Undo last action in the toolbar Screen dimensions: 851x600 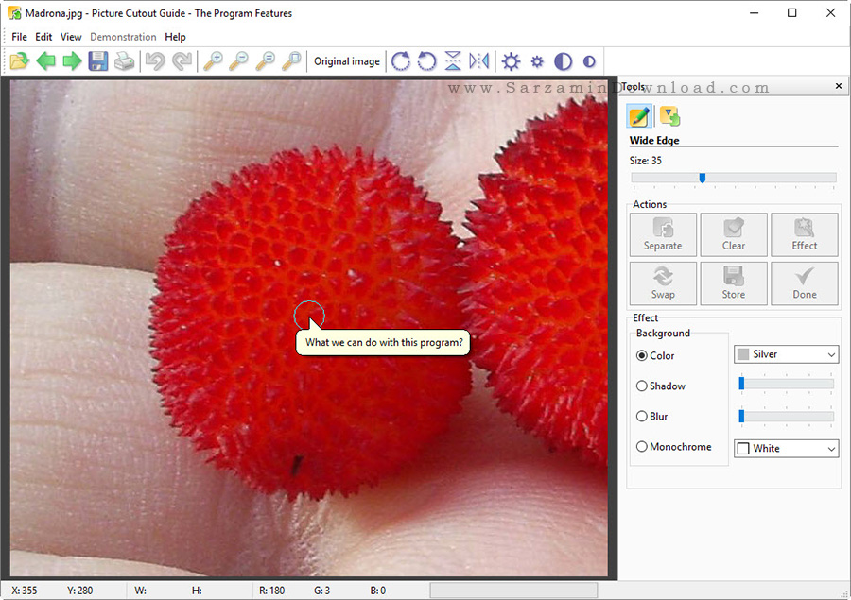155,61
